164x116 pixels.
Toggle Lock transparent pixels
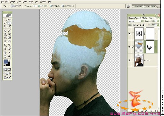click(135, 25)
